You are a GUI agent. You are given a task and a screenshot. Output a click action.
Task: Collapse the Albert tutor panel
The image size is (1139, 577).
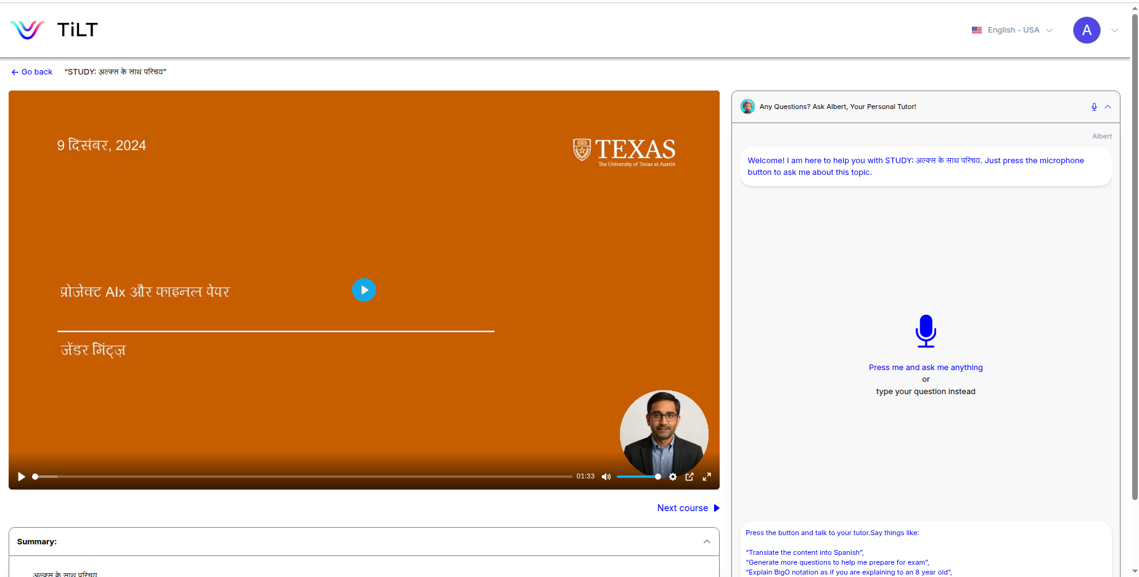1108,107
